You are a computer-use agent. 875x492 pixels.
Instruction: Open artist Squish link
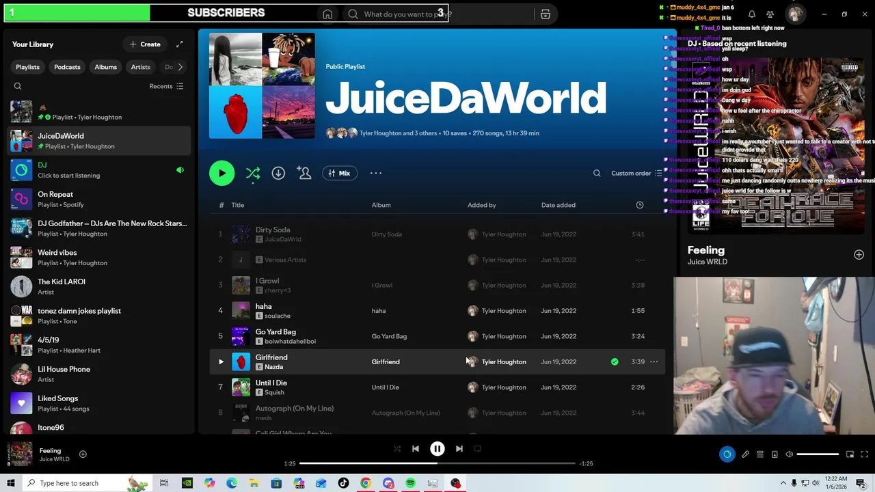click(274, 392)
